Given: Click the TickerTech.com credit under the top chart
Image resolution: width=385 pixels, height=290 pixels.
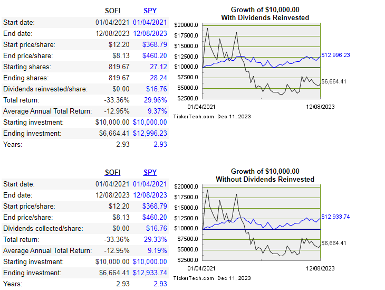Looking at the screenshot, I should coord(194,116).
